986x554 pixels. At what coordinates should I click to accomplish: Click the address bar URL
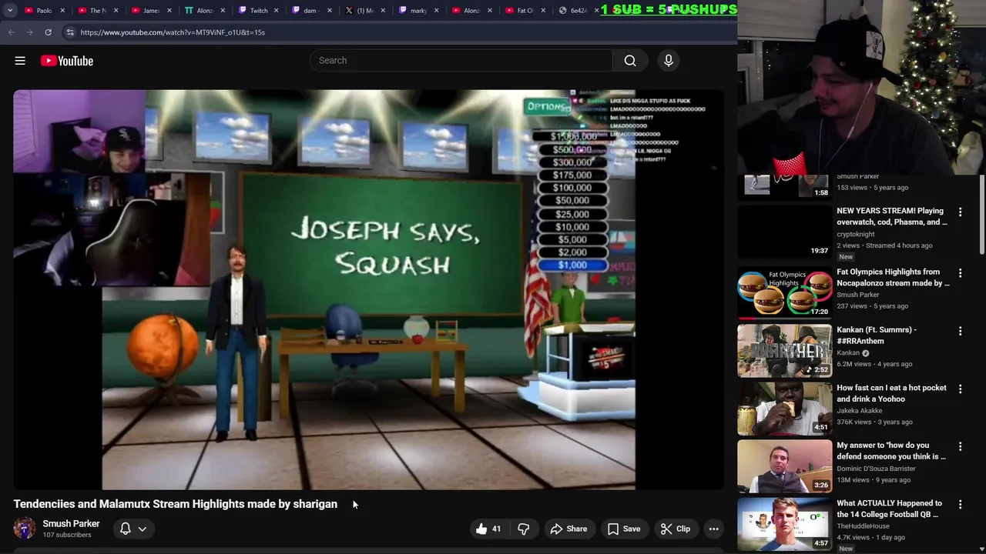[173, 32]
